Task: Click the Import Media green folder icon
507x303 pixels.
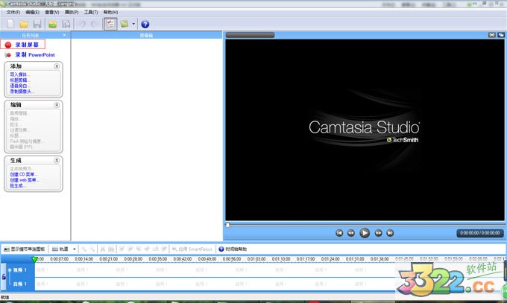Action: point(53,24)
